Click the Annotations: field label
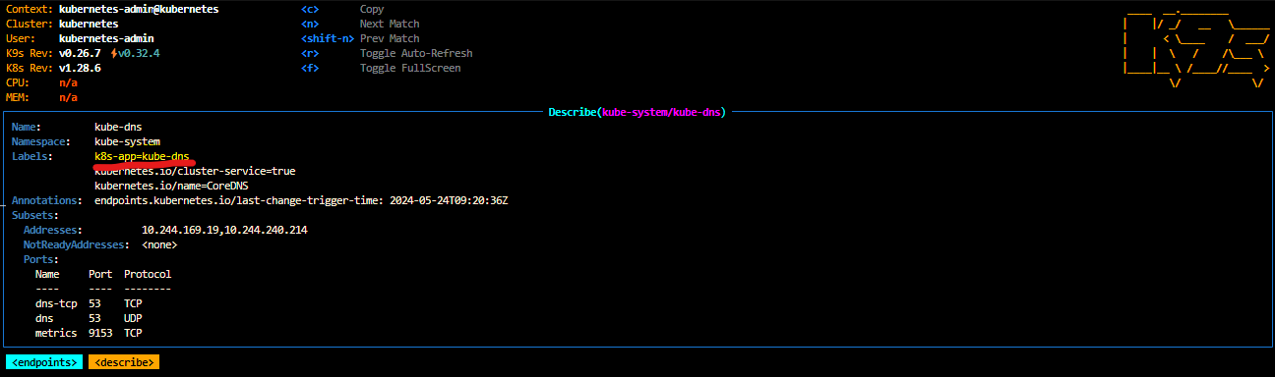 pos(47,200)
